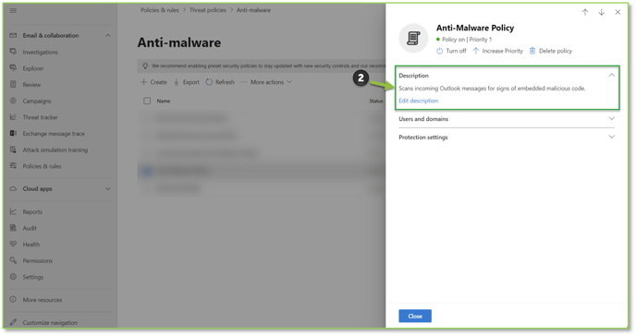Click the Increase Priority arrow icon

coord(476,51)
